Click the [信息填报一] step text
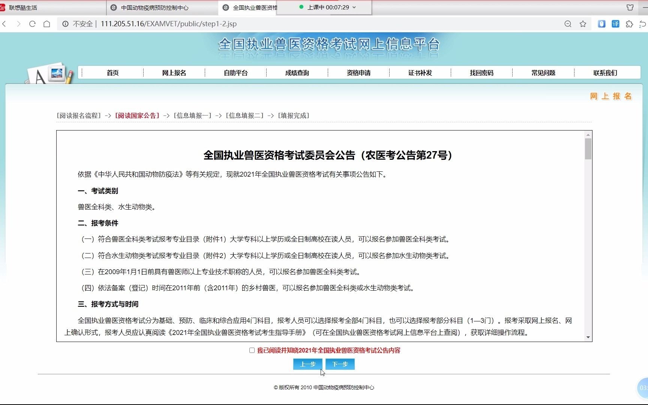Viewport: 648px width, 405px height. click(x=193, y=115)
